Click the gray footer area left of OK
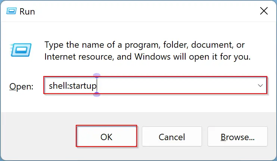This screenshot has height=161, width=277. (38, 136)
